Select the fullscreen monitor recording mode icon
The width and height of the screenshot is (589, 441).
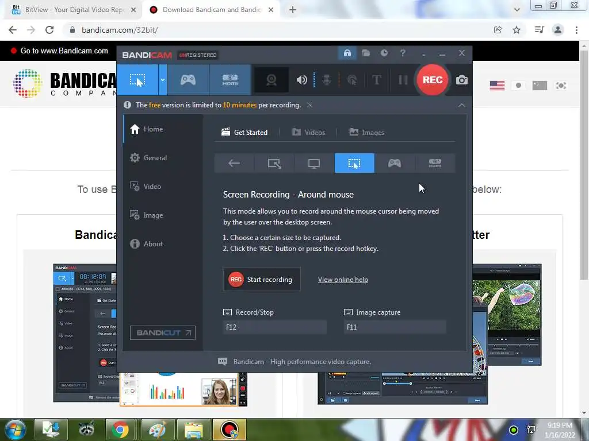tap(314, 163)
